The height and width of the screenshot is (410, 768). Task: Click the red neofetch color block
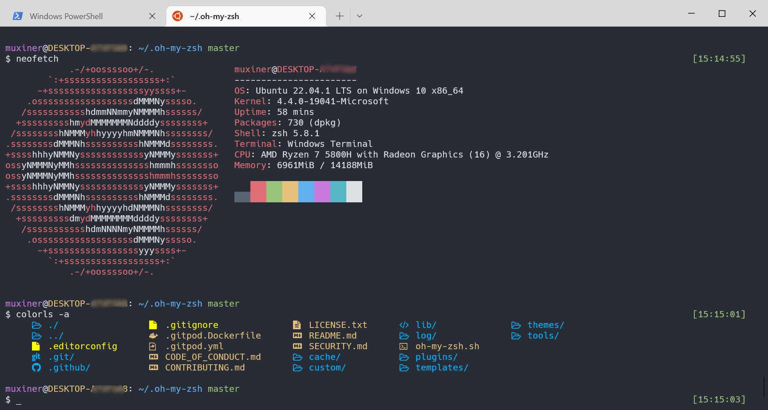258,192
